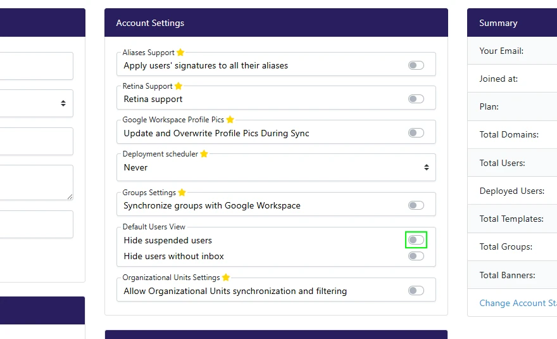Enable applying signatures to all user aliases
The width and height of the screenshot is (557, 339).
click(416, 65)
